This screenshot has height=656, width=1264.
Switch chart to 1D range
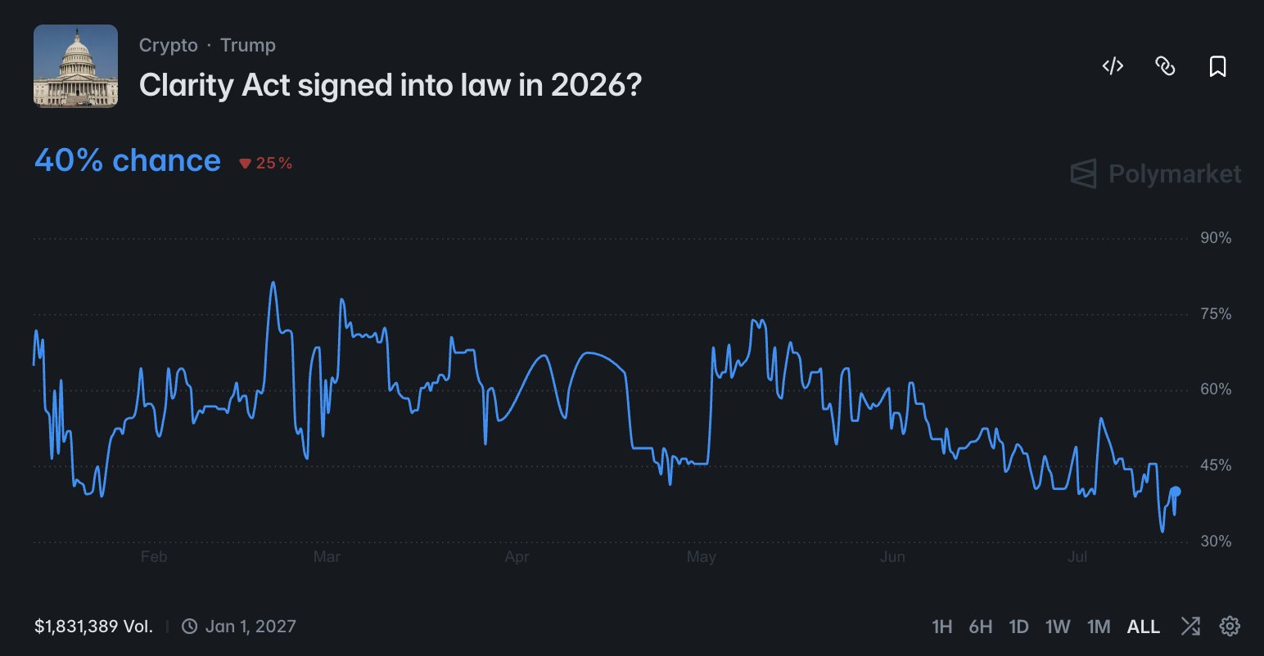click(1018, 627)
